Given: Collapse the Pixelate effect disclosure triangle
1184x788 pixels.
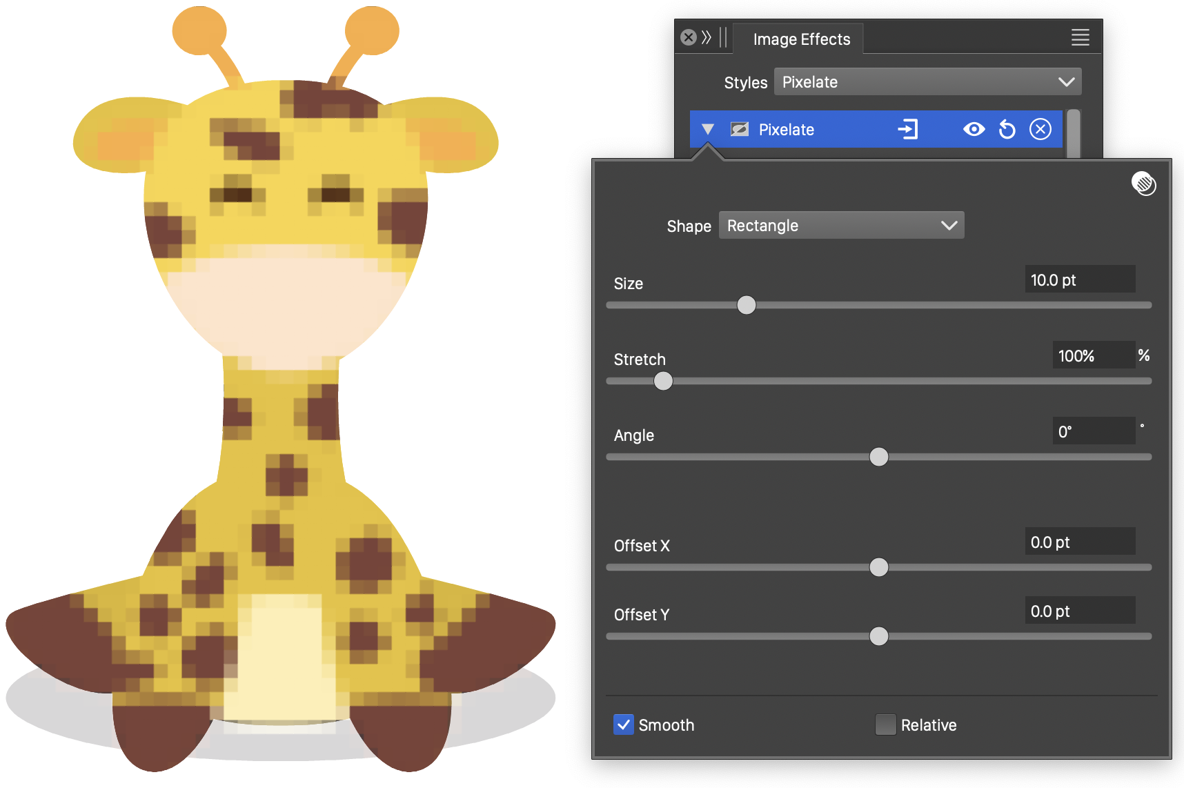Looking at the screenshot, I should (707, 130).
